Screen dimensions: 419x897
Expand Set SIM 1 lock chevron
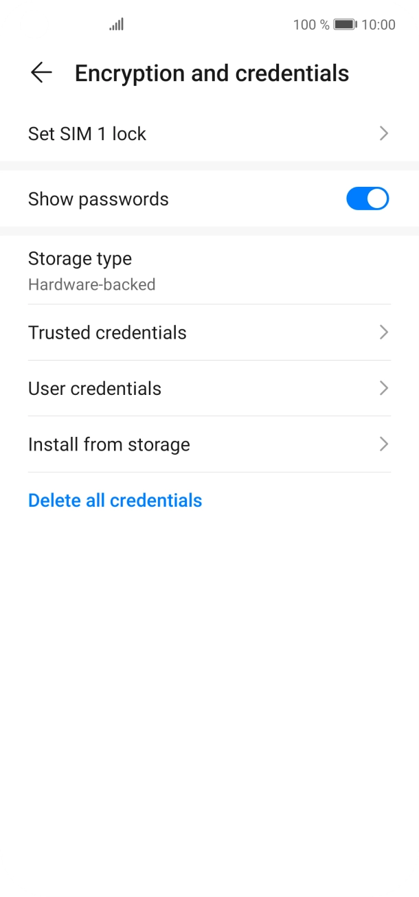pos(384,133)
